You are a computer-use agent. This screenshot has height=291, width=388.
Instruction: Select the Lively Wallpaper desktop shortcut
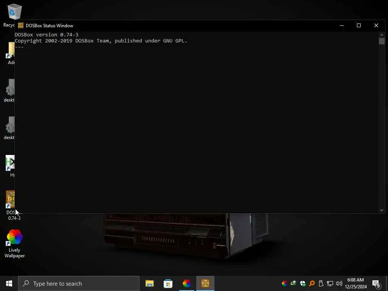[15, 244]
